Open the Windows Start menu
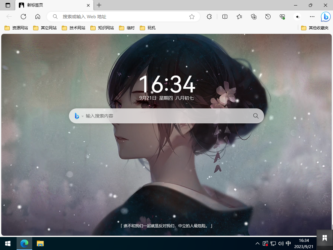Viewport: 333px width, 250px height. pyautogui.click(x=8, y=243)
